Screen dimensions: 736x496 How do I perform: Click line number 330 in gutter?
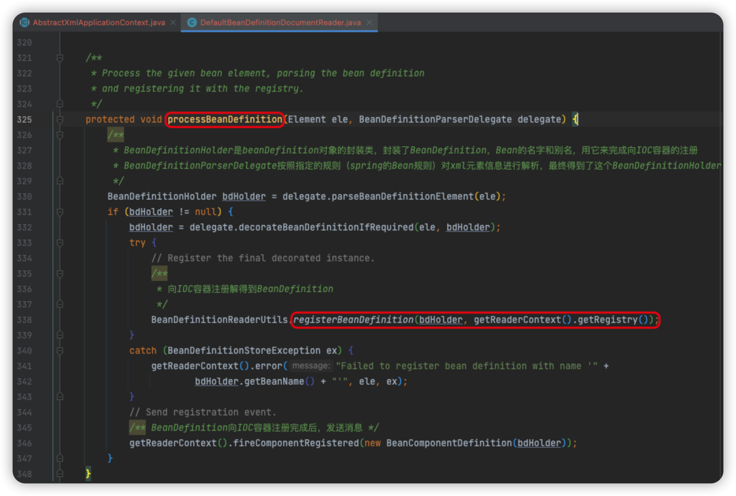point(25,197)
